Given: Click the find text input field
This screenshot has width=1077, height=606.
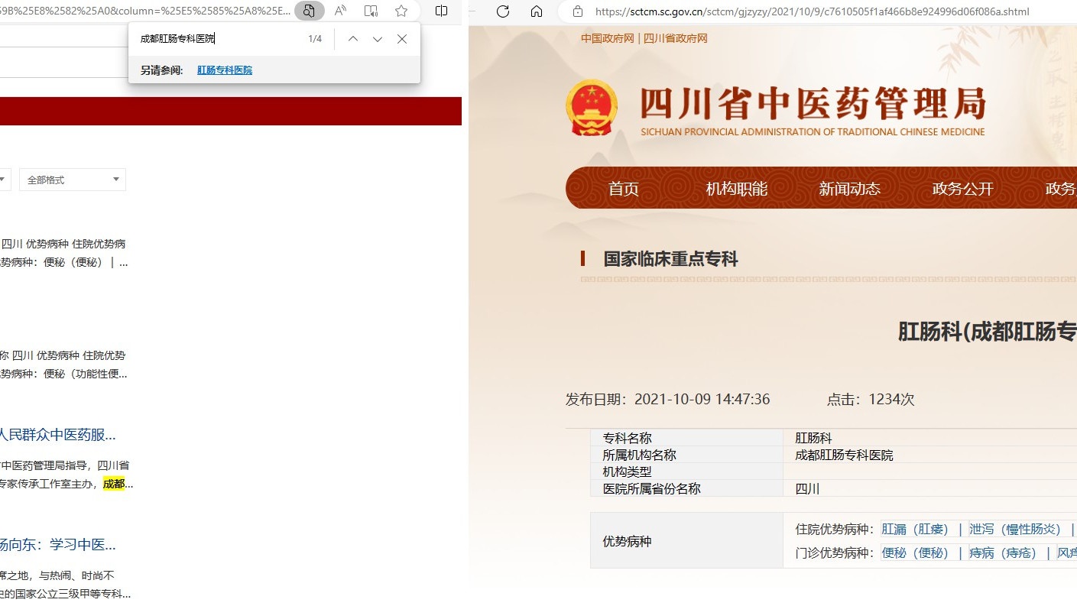Looking at the screenshot, I should tap(218, 39).
